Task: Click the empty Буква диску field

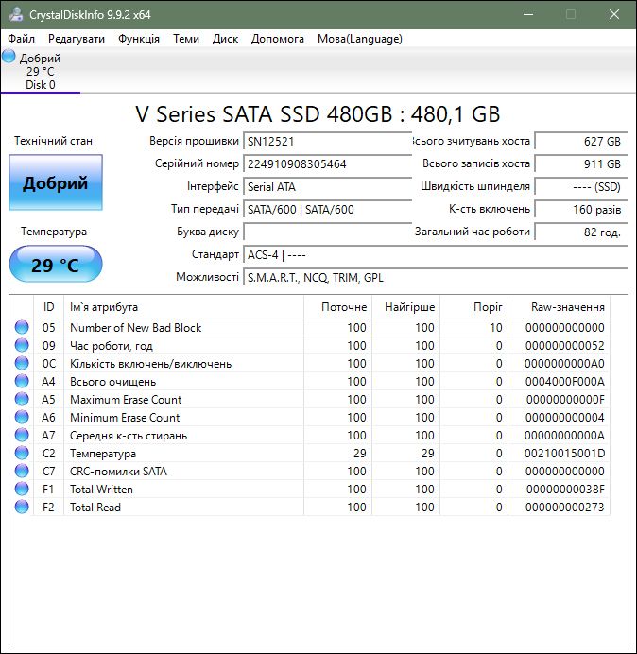Action: pos(327,232)
